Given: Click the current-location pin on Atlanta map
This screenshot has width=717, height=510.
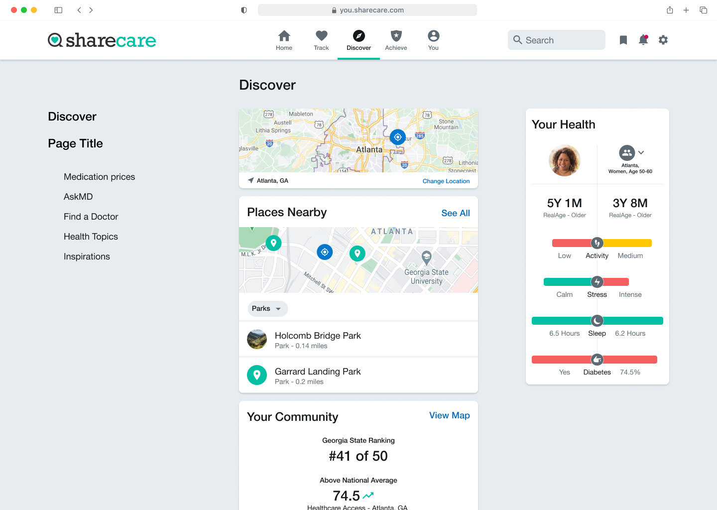Looking at the screenshot, I should (397, 137).
